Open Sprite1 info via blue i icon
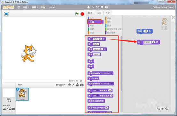Viewport: 177px width, 116px height. coord(17,89)
